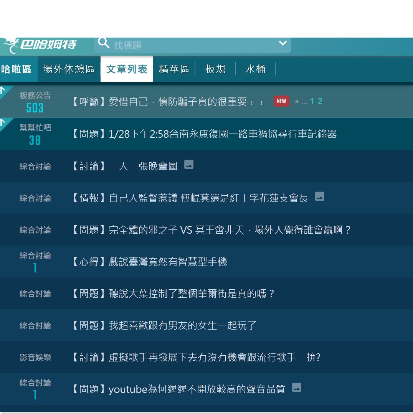Click the 503 count on 板務公告 row
Viewport: 413px width, 414px height.
(x=35, y=108)
